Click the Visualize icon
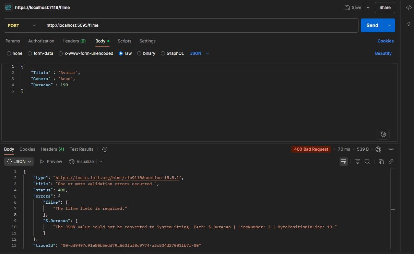Viewport: 414px width, 254px height. click(72, 162)
